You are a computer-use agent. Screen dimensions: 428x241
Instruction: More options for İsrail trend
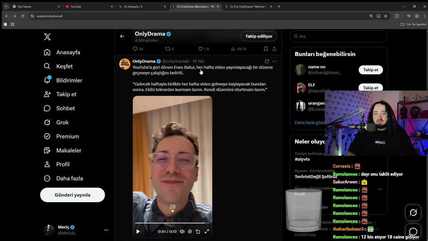click(x=380, y=189)
